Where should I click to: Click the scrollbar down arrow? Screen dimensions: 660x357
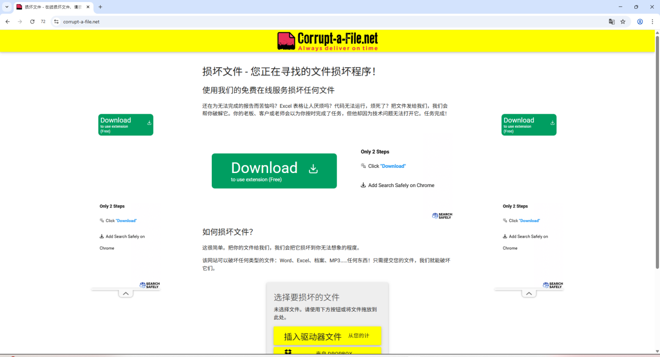657,351
